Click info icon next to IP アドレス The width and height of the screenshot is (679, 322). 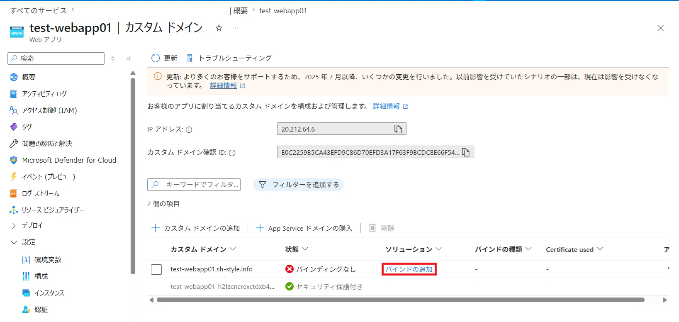click(189, 129)
